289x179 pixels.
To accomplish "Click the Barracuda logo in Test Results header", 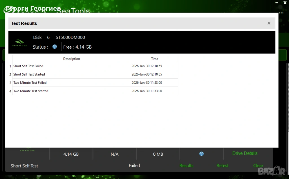I will 20,42.
